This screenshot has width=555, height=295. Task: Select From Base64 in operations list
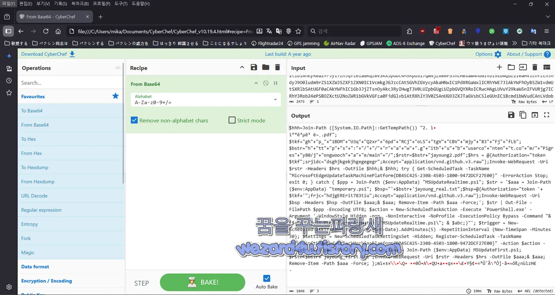(x=71, y=125)
